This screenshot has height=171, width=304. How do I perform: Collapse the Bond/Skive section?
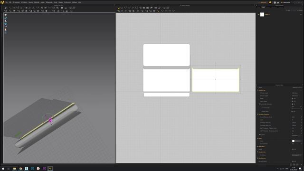(258, 147)
